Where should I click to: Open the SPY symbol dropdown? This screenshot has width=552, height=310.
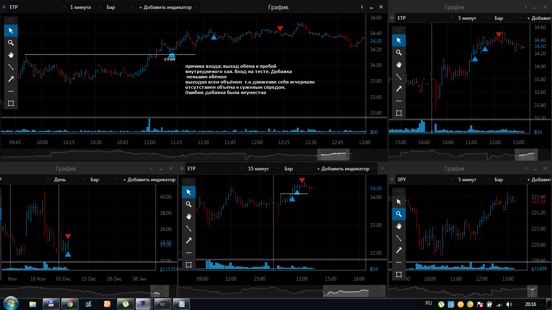425,180
